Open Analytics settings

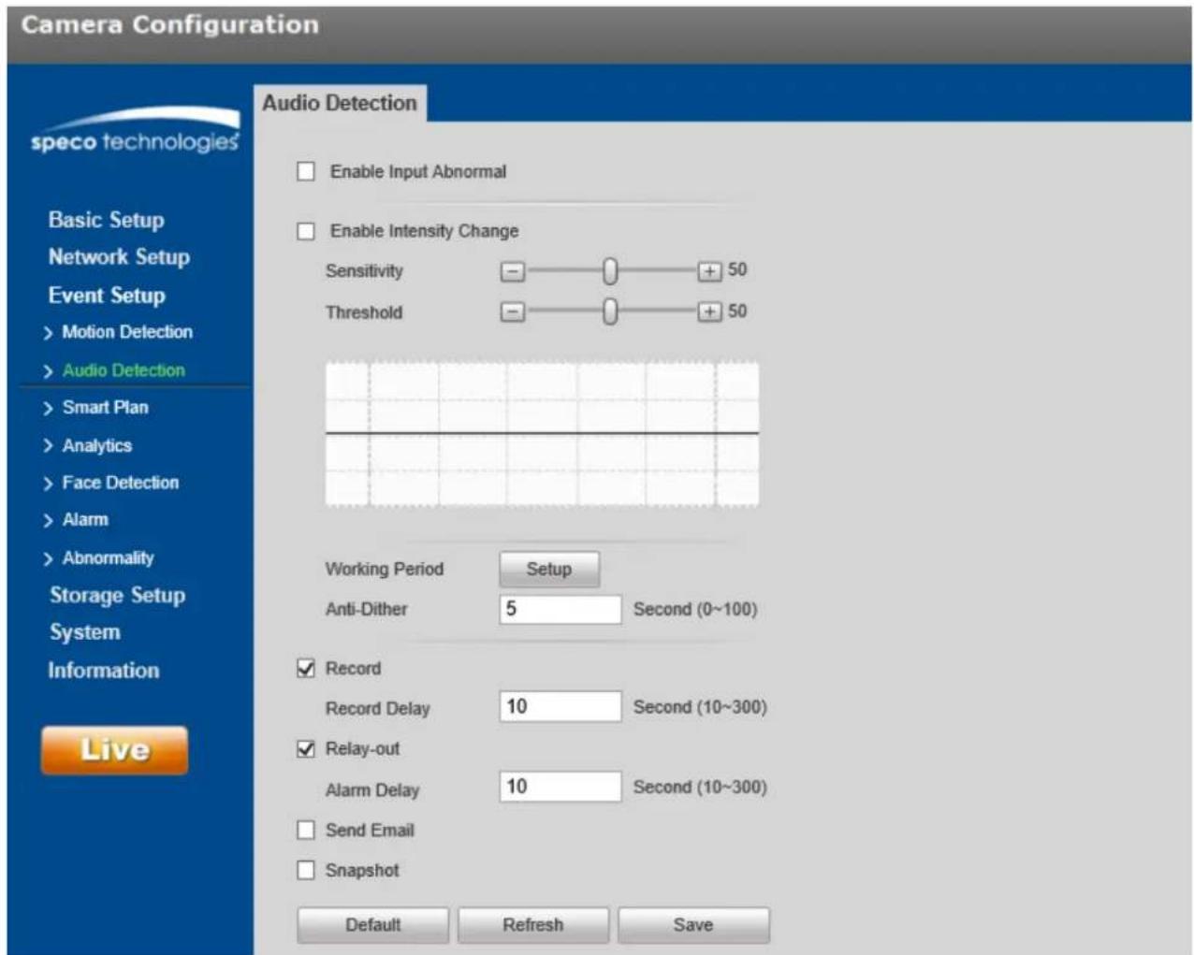coord(96,445)
